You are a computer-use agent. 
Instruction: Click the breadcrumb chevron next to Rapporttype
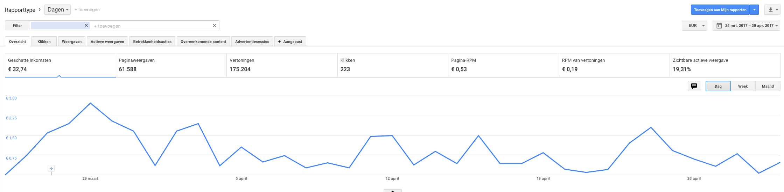pyautogui.click(x=40, y=9)
